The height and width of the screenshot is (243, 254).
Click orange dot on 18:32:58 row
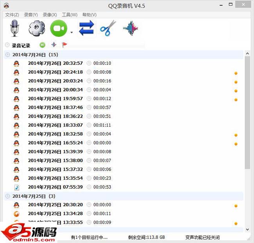[x=236, y=135]
